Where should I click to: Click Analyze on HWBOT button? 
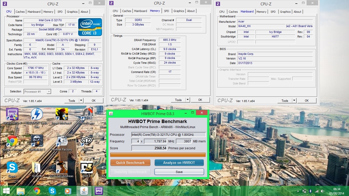pos(179,163)
